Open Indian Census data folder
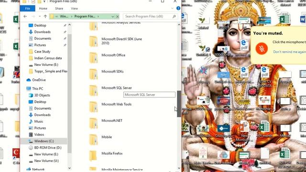The width and height of the screenshot is (306, 172). click(48, 58)
